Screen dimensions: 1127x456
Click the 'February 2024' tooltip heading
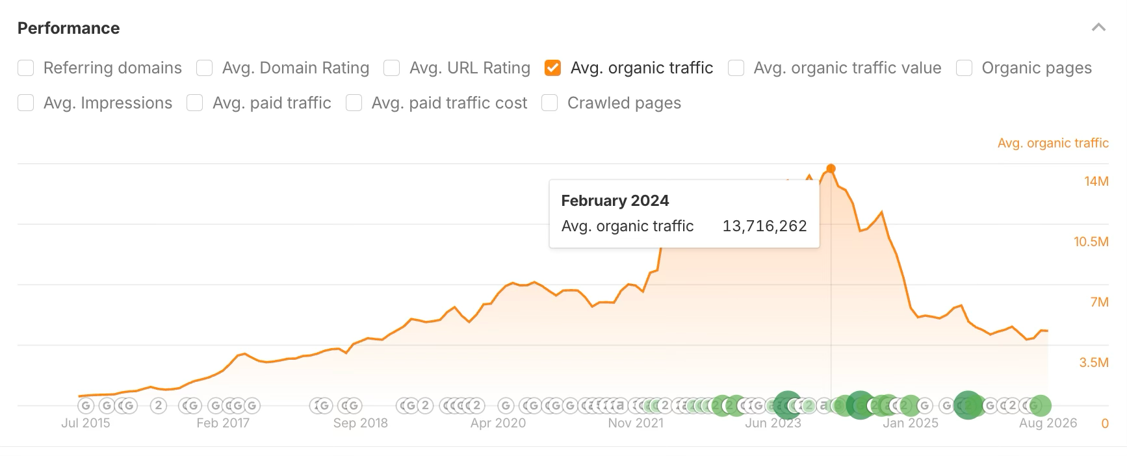tap(615, 201)
